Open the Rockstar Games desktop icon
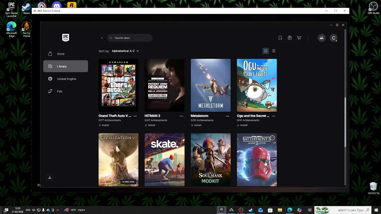Image resolution: width=381 pixels, height=214 pixels. pyautogui.click(x=72, y=5)
